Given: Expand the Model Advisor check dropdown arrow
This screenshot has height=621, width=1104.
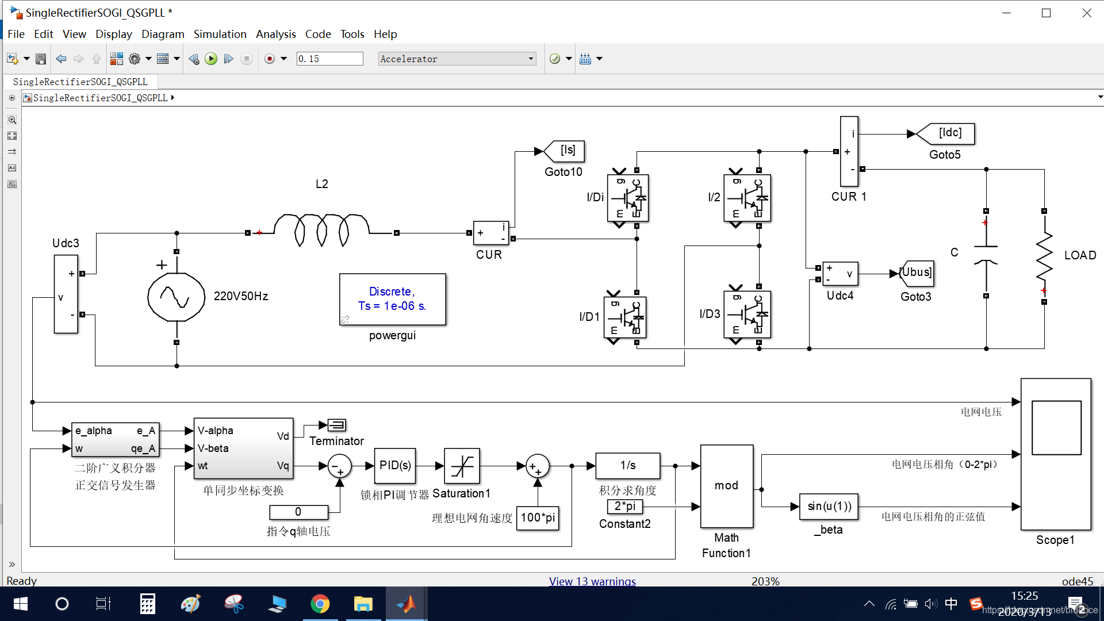Looking at the screenshot, I should pyautogui.click(x=569, y=59).
